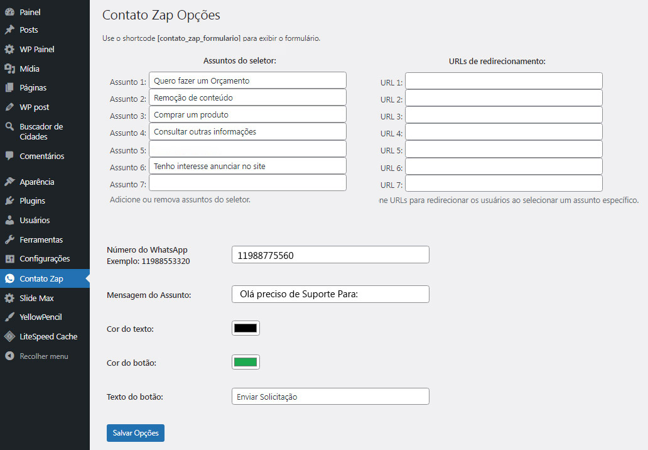Image resolution: width=648 pixels, height=450 pixels.
Task: Open the Painel menu item
Action: click(45, 12)
